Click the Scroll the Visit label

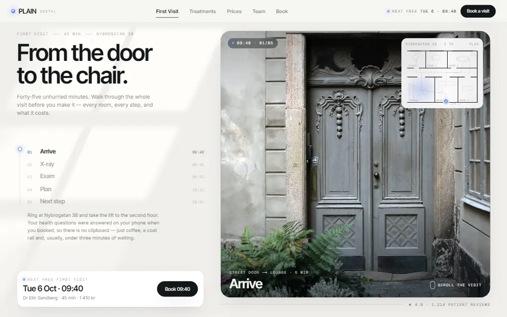click(460, 285)
